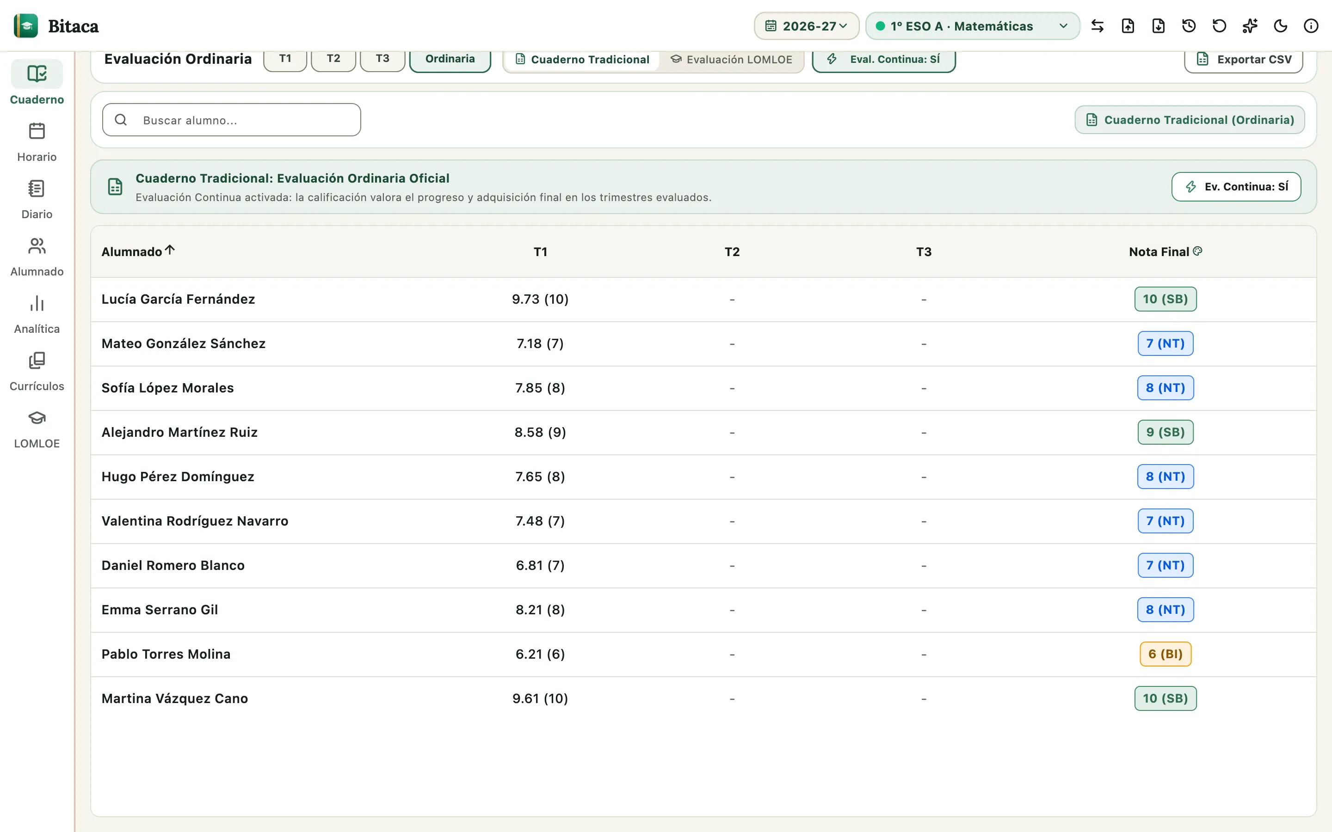Open the info circle icon
1332x832 pixels.
pyautogui.click(x=1311, y=26)
